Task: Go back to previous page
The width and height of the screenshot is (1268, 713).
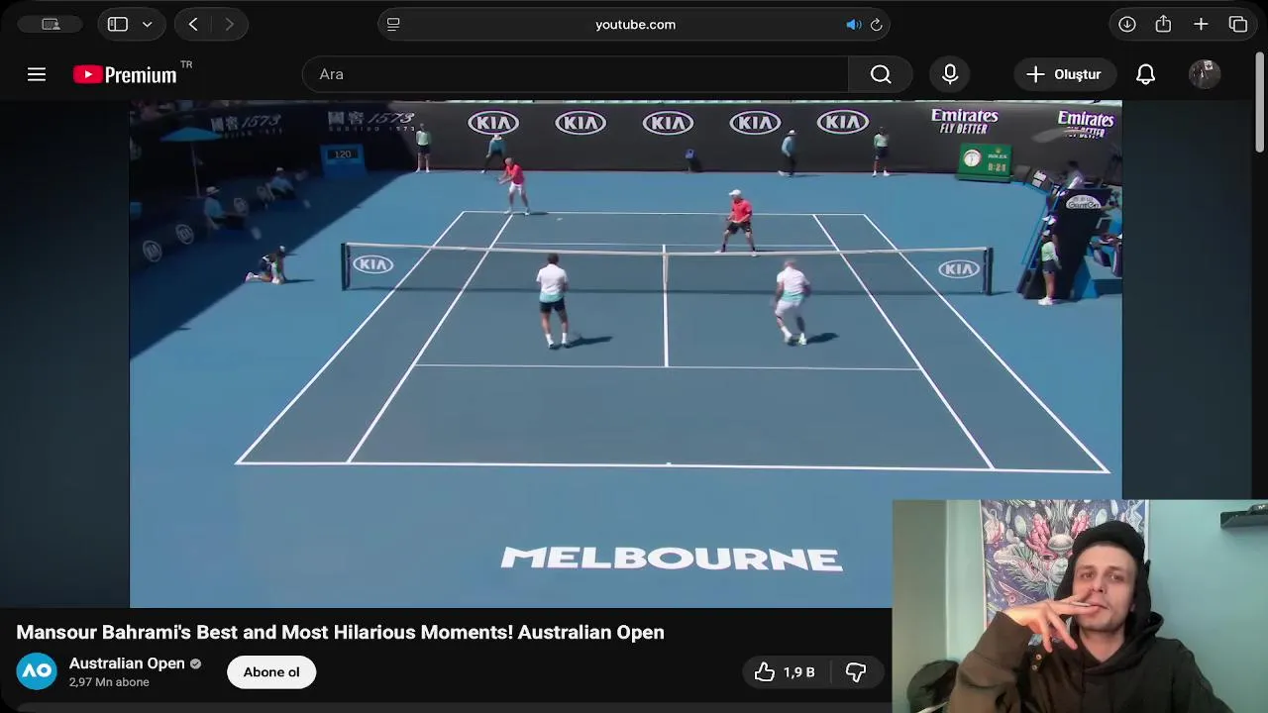Action: click(193, 24)
